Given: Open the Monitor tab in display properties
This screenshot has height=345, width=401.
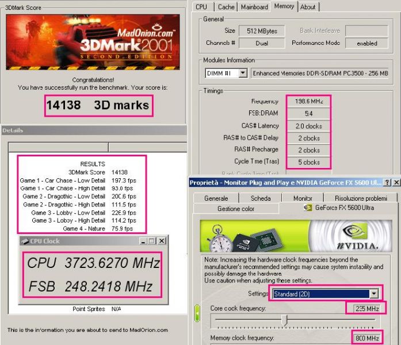Looking at the screenshot, I should 303,198.
